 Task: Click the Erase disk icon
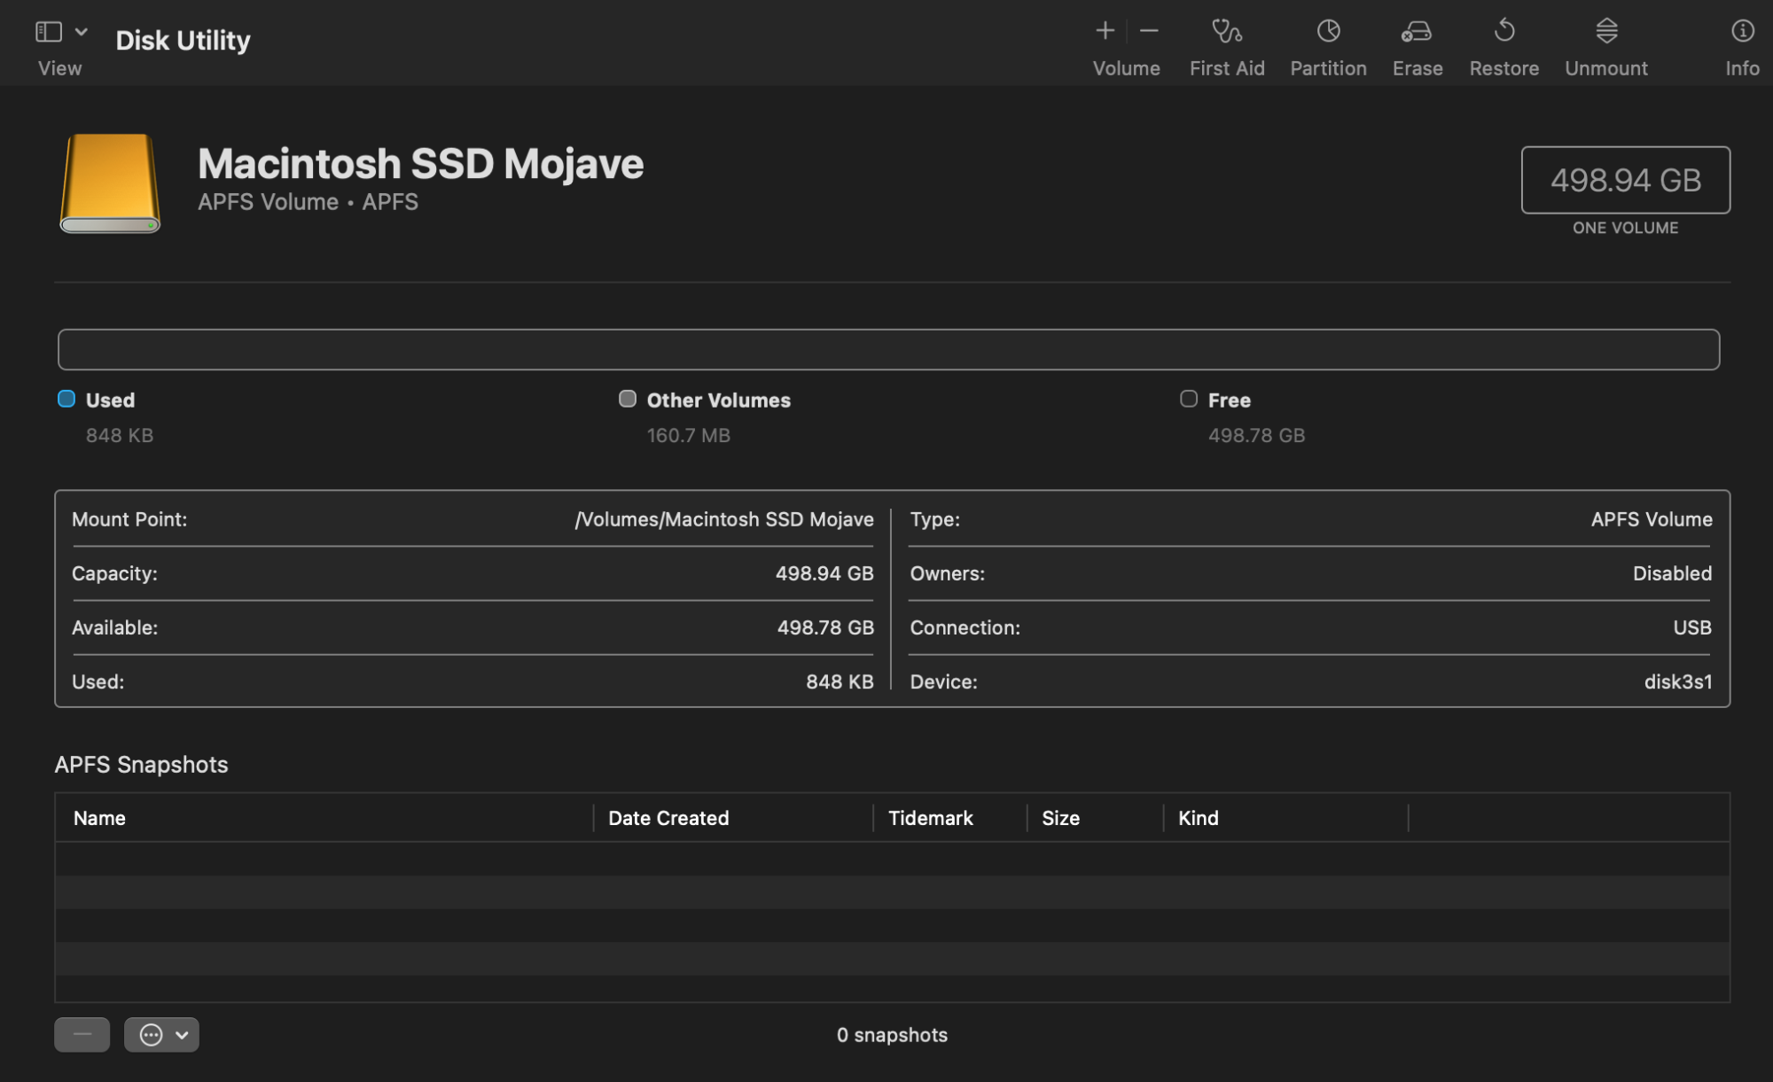coord(1417,32)
